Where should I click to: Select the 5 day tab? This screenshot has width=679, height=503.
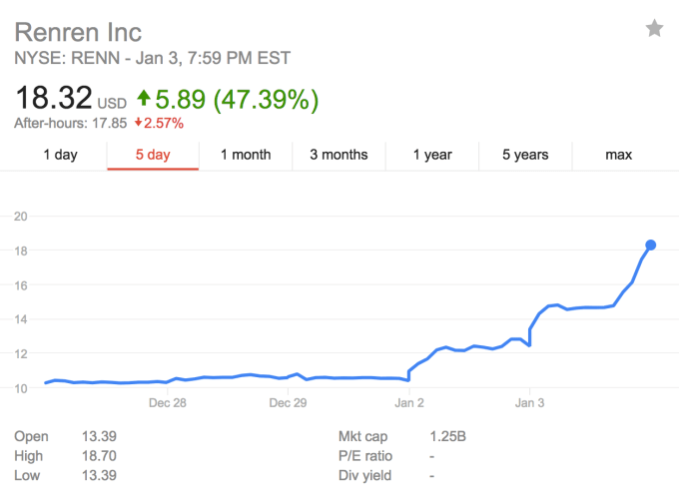click(153, 155)
